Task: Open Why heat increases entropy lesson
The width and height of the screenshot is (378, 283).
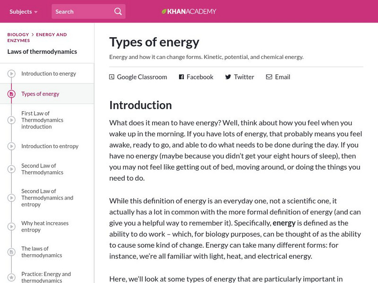Action: pyautogui.click(x=45, y=226)
